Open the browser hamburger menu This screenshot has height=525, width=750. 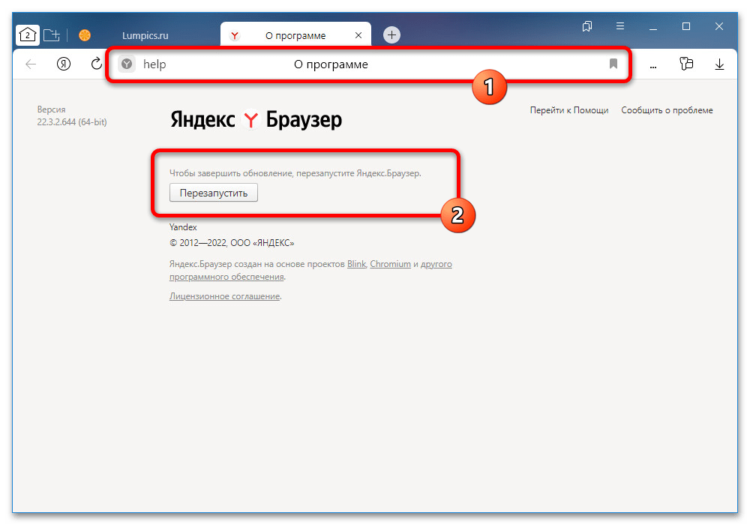point(620,25)
